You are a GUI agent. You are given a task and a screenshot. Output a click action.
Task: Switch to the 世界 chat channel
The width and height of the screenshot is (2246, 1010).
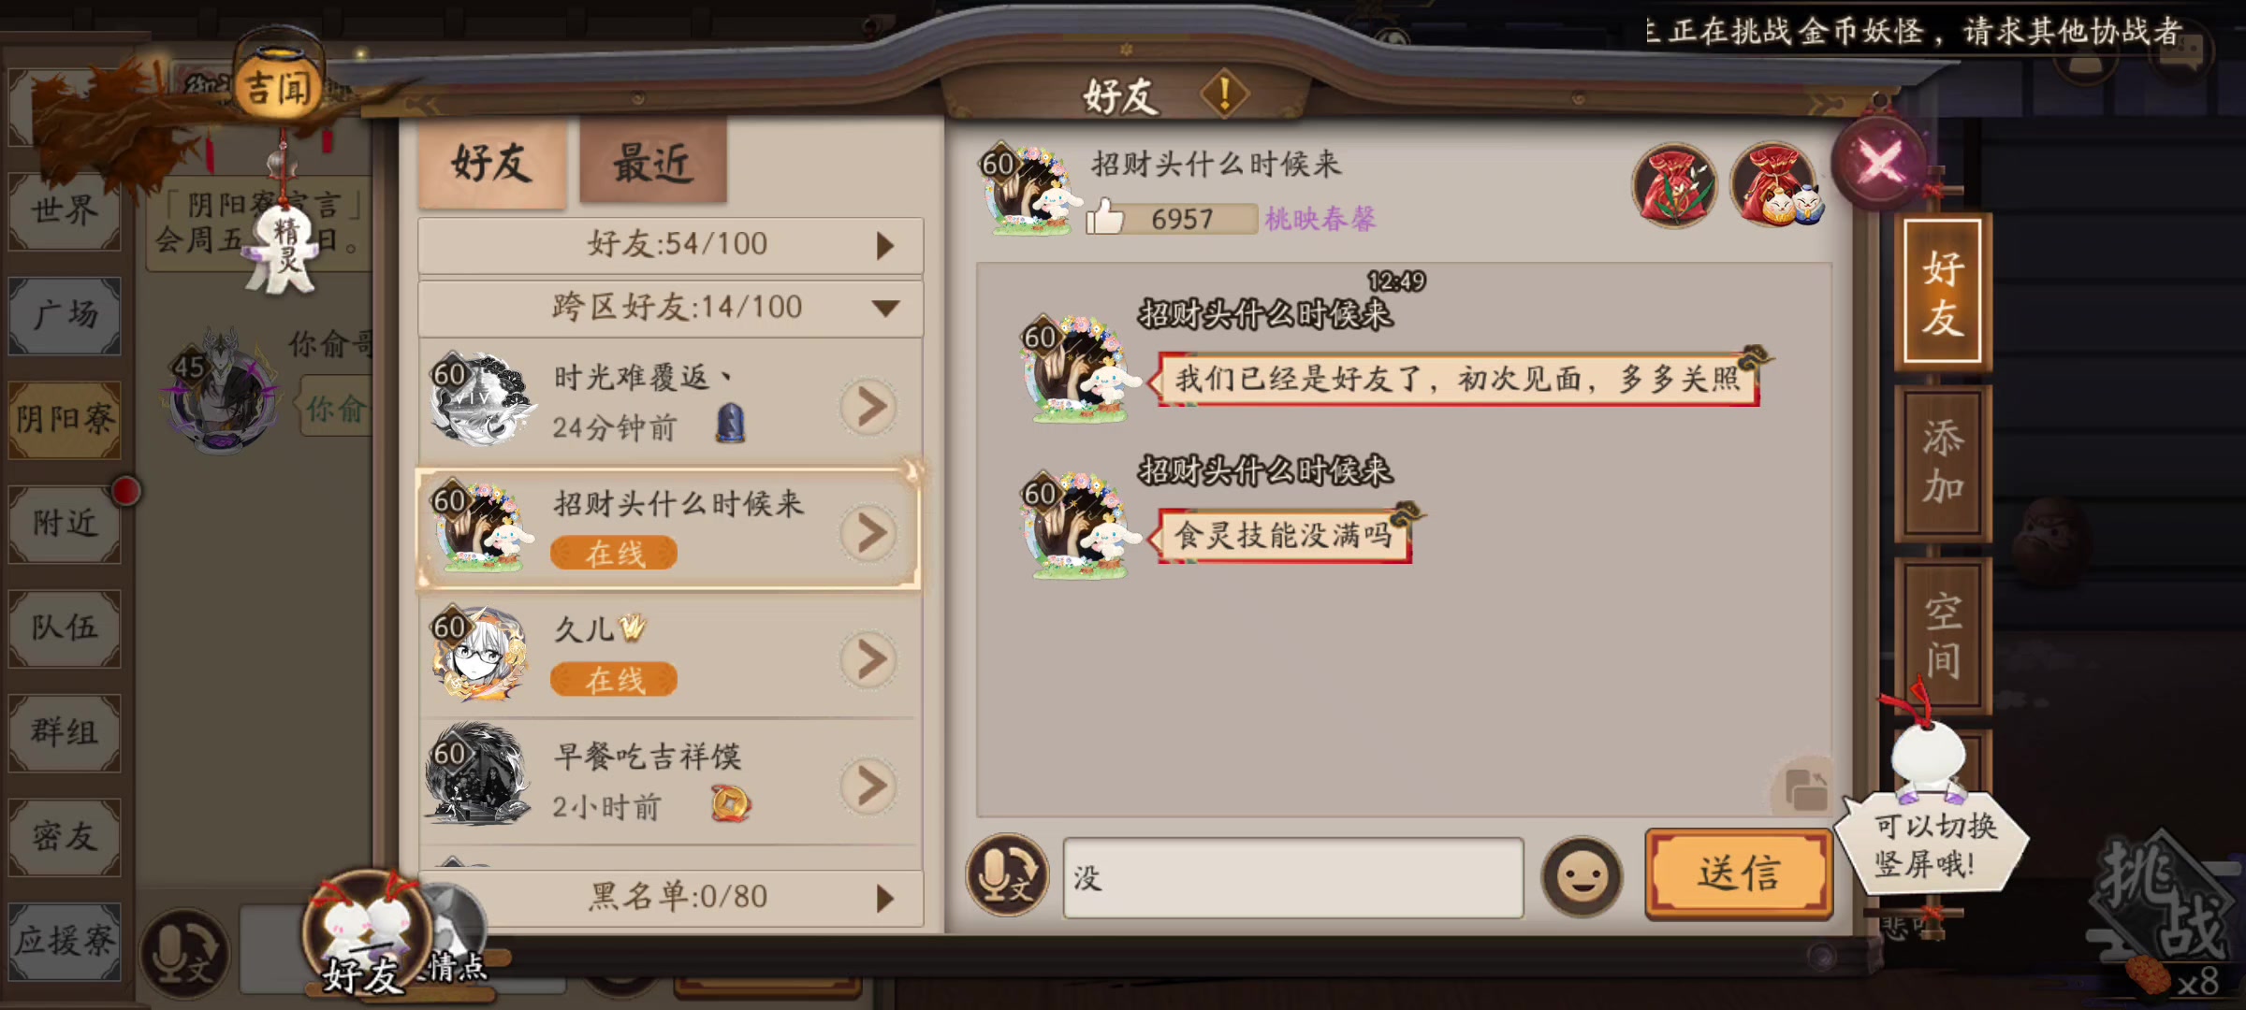65,210
